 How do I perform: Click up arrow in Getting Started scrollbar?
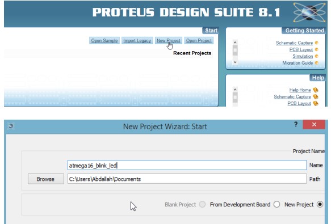(235, 43)
